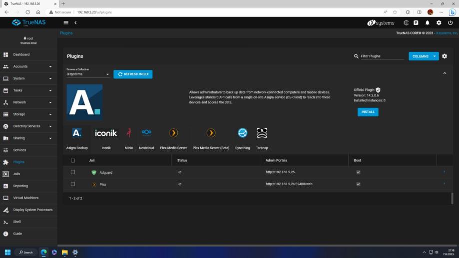Select the Asigra Backup plugin icon
The height and width of the screenshot is (258, 459).
click(77, 133)
